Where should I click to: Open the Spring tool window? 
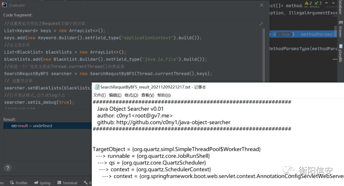click(x=42, y=183)
